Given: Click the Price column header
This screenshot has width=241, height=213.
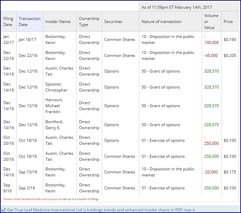Looking at the screenshot, I should click(x=228, y=22).
